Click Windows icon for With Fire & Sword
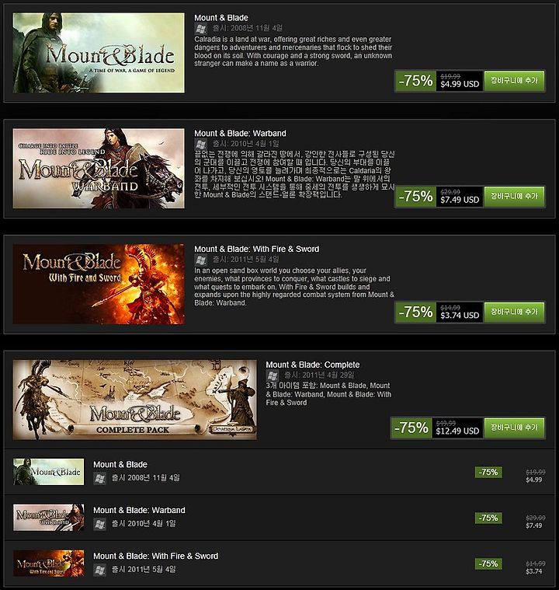559x590 pixels. coord(201,260)
